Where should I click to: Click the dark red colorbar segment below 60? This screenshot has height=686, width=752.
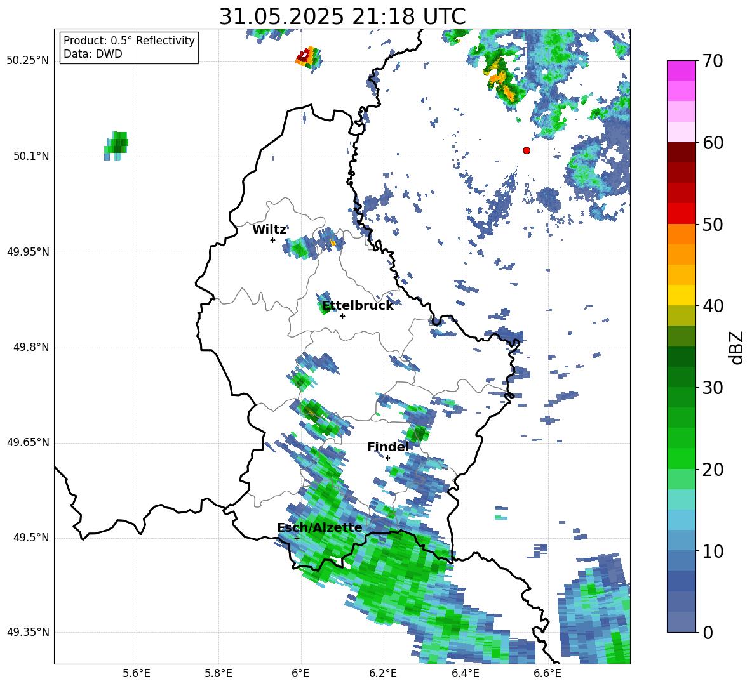pos(681,152)
